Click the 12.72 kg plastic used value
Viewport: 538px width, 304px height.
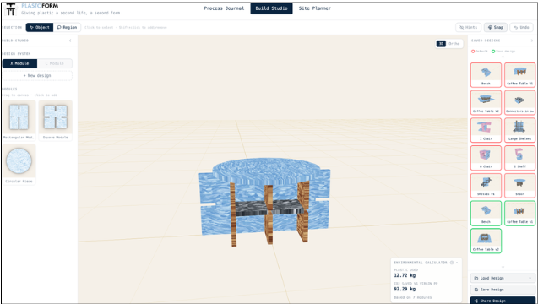pos(405,275)
